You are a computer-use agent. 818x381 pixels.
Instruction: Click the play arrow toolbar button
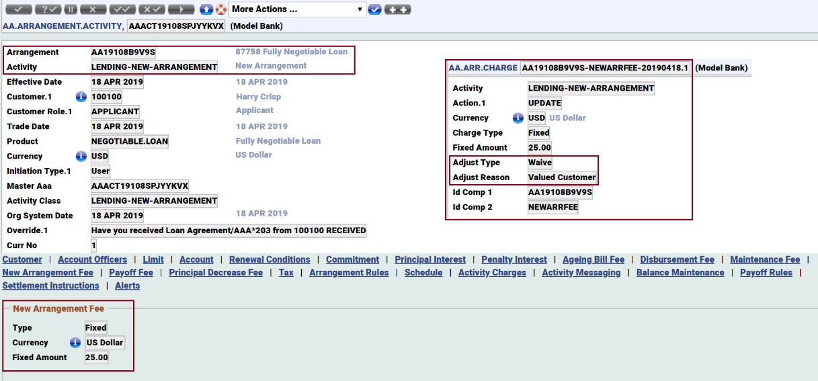point(181,9)
